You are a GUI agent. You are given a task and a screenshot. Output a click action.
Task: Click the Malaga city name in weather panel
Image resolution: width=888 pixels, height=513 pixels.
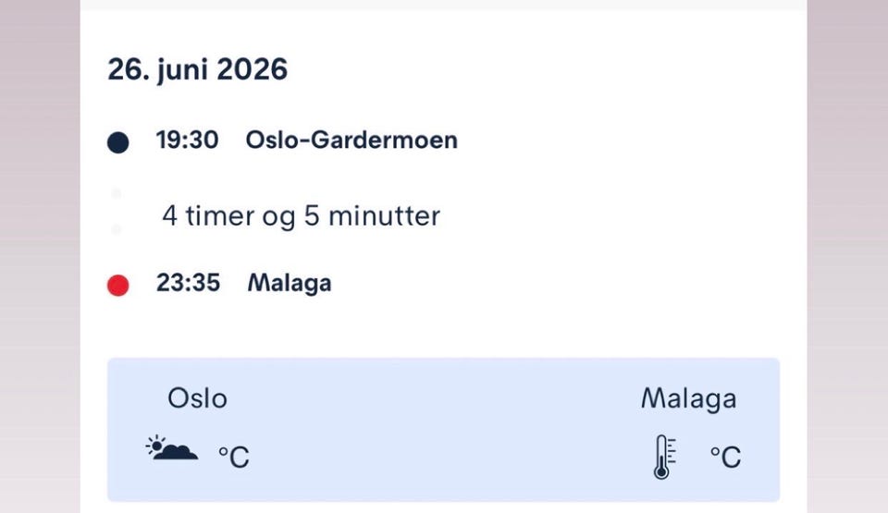pyautogui.click(x=688, y=398)
